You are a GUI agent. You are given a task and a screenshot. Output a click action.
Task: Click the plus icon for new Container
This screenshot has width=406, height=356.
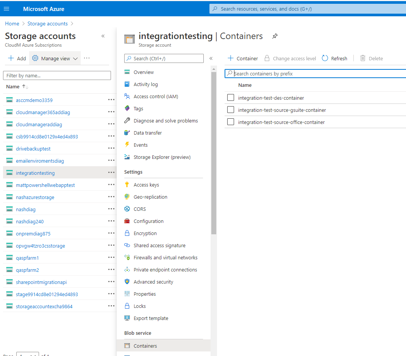[230, 58]
